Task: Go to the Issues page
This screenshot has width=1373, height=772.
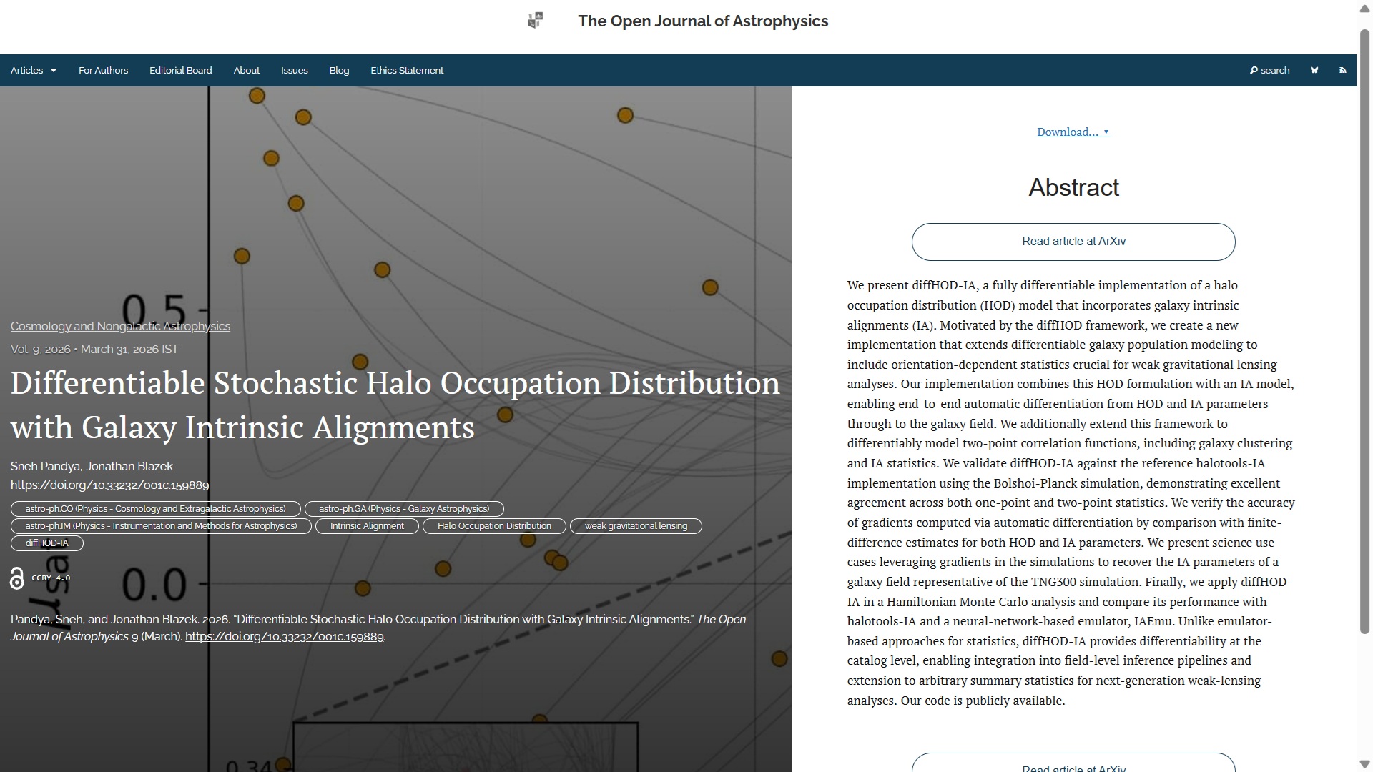Action: 294,70
